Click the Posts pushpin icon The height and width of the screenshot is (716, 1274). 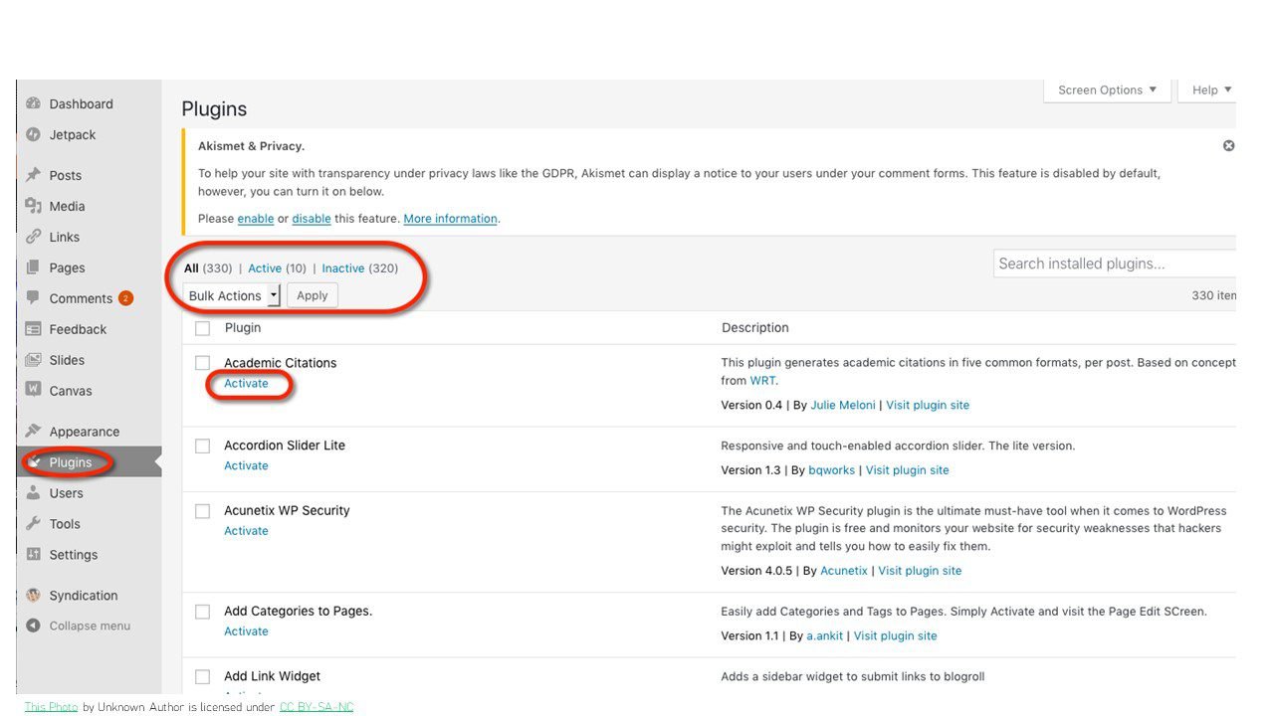click(33, 175)
